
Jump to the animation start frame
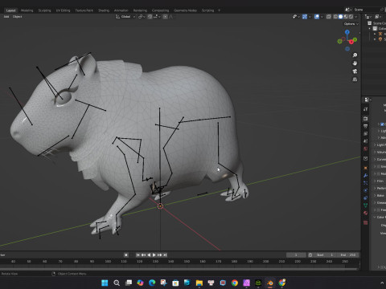click(138, 254)
